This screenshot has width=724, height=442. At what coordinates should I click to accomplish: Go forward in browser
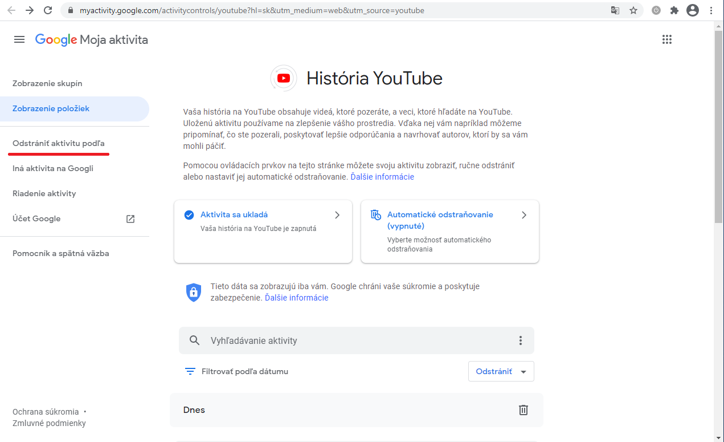(x=30, y=10)
